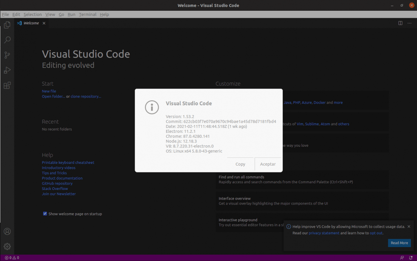Dismiss the usage data notification
417x261 pixels.
409,227
